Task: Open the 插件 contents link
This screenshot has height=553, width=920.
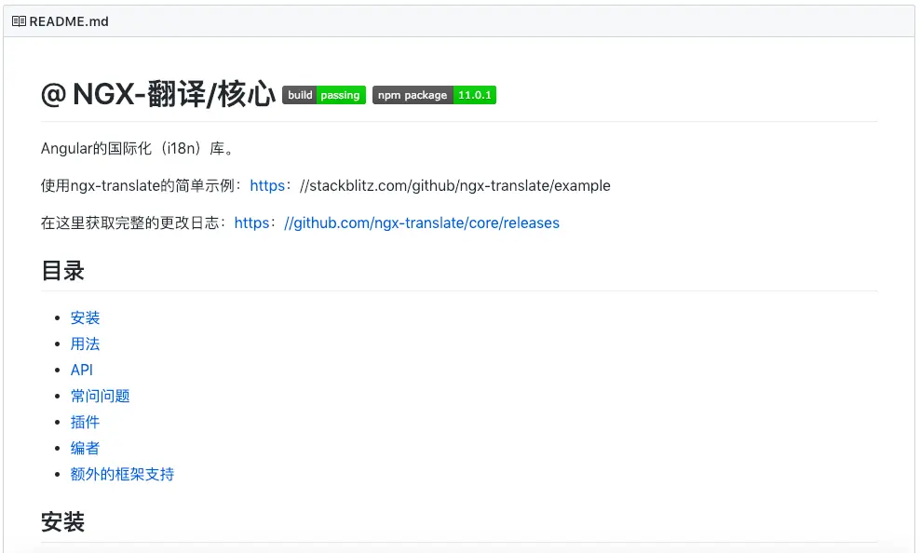Action: [x=85, y=423]
